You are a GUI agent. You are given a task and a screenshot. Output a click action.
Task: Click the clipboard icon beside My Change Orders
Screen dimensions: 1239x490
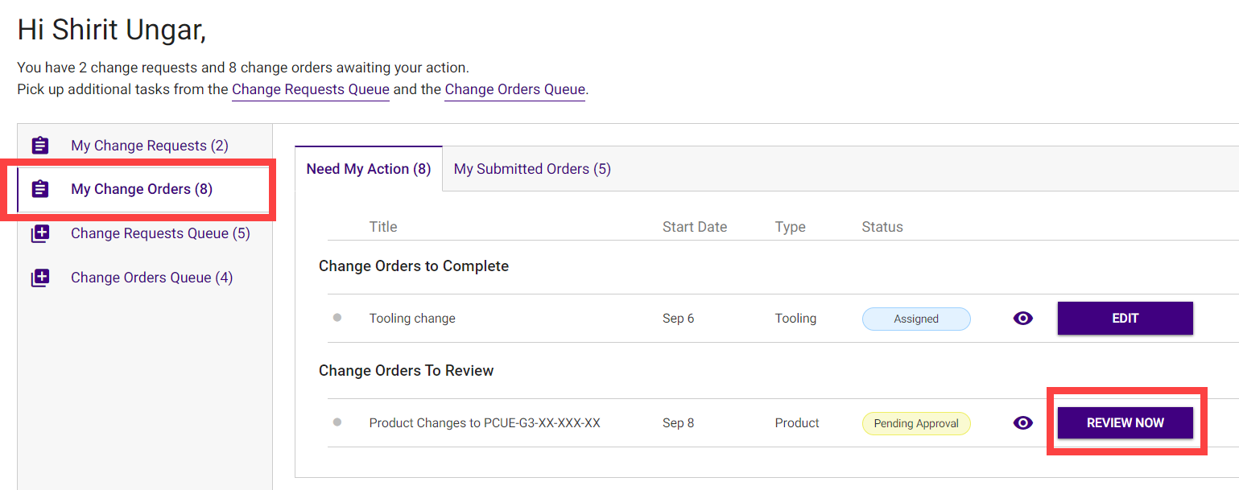40,189
